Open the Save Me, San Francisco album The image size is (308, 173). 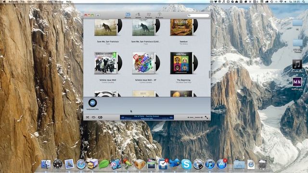108,27
